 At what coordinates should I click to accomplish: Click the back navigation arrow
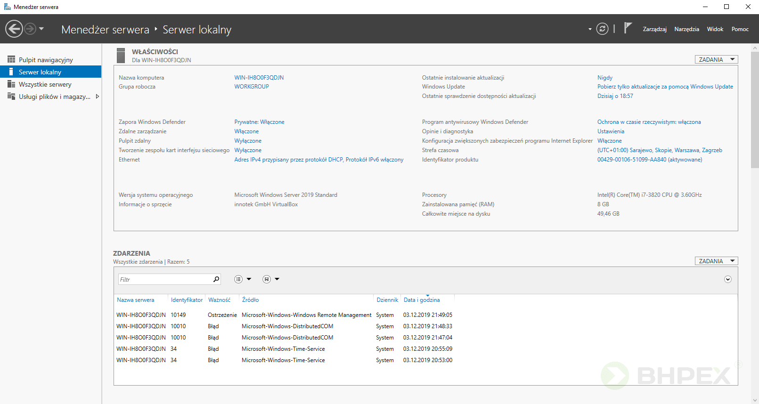(14, 29)
